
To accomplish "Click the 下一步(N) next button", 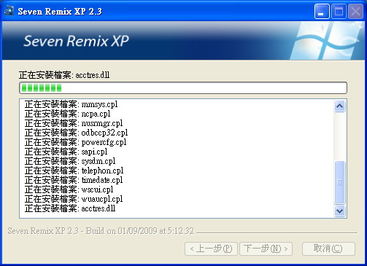I will [x=266, y=249].
